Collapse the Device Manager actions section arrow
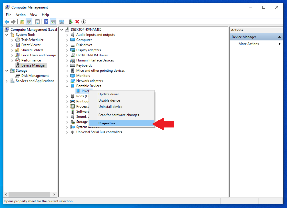Screen dimensions: 287x208 click(x=280, y=37)
